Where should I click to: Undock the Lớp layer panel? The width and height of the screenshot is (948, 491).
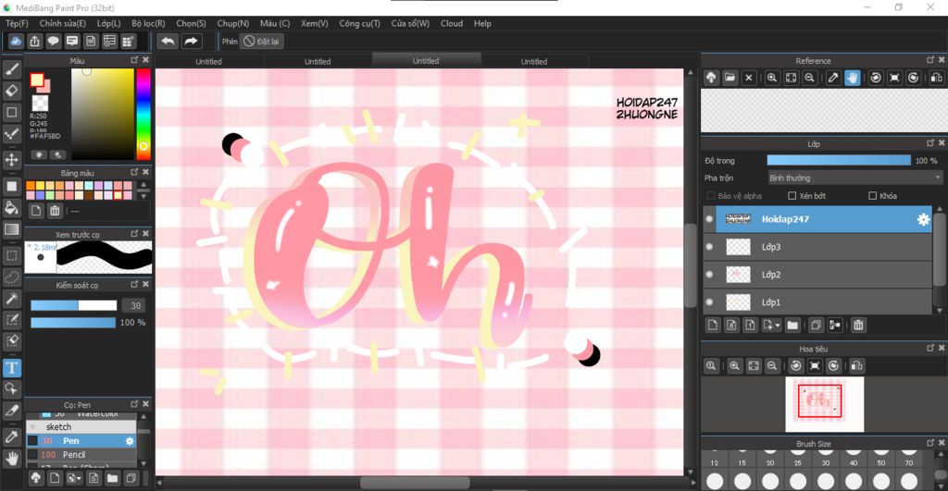tap(930, 143)
